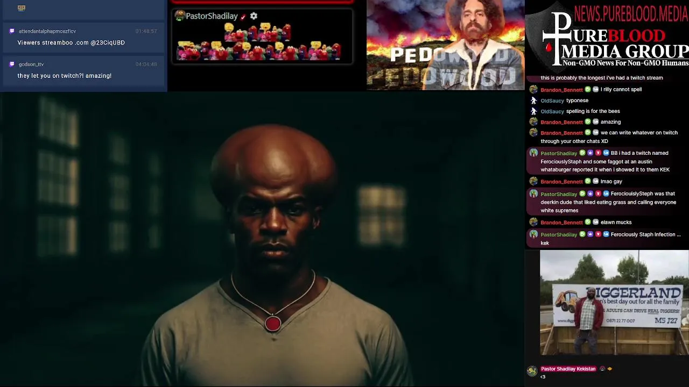Click the purple crown badge on 'BB i had a twitch' message
The height and width of the screenshot is (387, 689).
tap(590, 153)
